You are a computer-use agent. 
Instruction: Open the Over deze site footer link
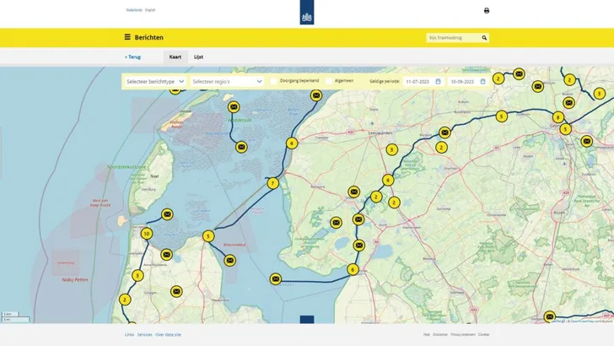coord(168,334)
